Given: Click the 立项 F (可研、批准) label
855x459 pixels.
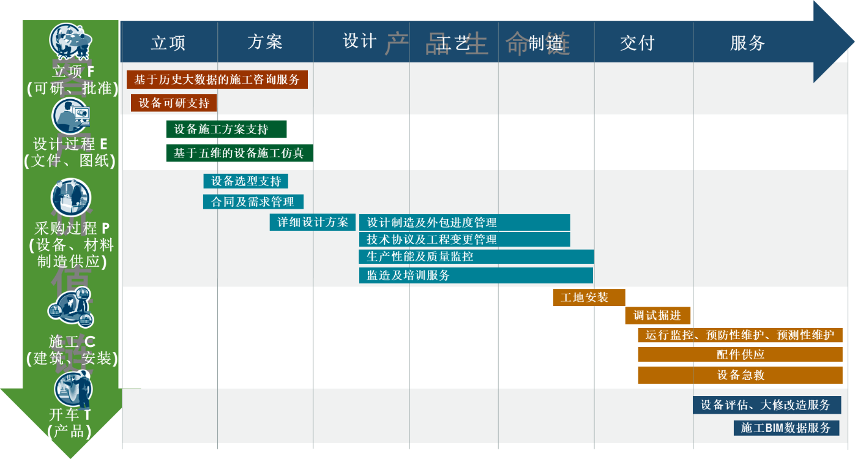Looking at the screenshot, I should pos(73,80).
